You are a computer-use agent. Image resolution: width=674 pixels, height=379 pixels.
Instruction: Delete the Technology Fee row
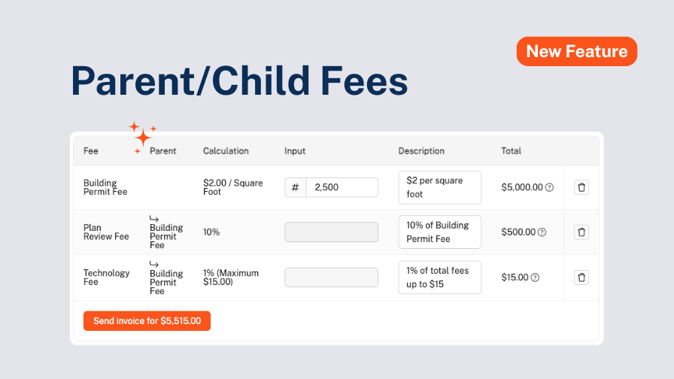tap(581, 277)
